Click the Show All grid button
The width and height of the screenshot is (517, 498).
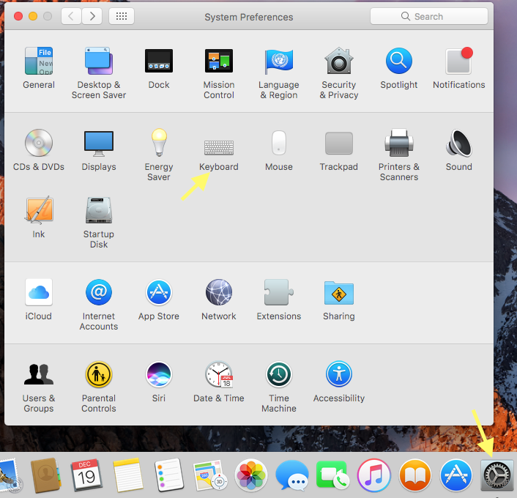[x=122, y=16]
